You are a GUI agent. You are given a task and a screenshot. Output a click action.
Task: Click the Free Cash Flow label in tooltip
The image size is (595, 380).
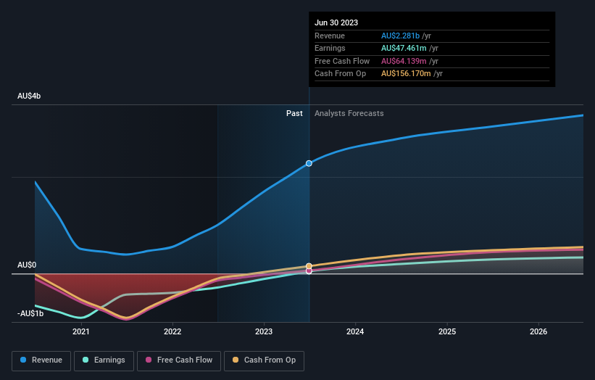[342, 61]
